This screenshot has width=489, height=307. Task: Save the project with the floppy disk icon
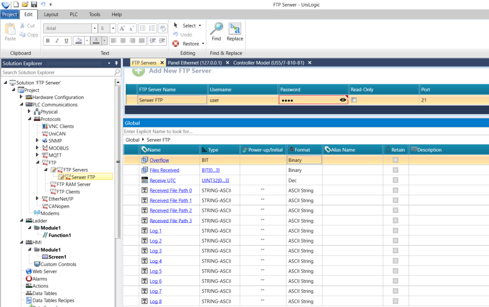click(34, 4)
